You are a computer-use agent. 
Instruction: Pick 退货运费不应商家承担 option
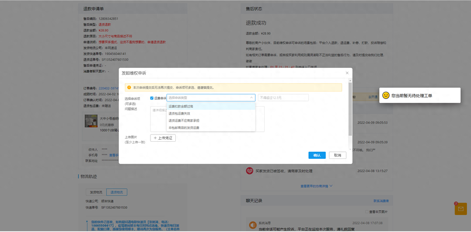(x=184, y=121)
